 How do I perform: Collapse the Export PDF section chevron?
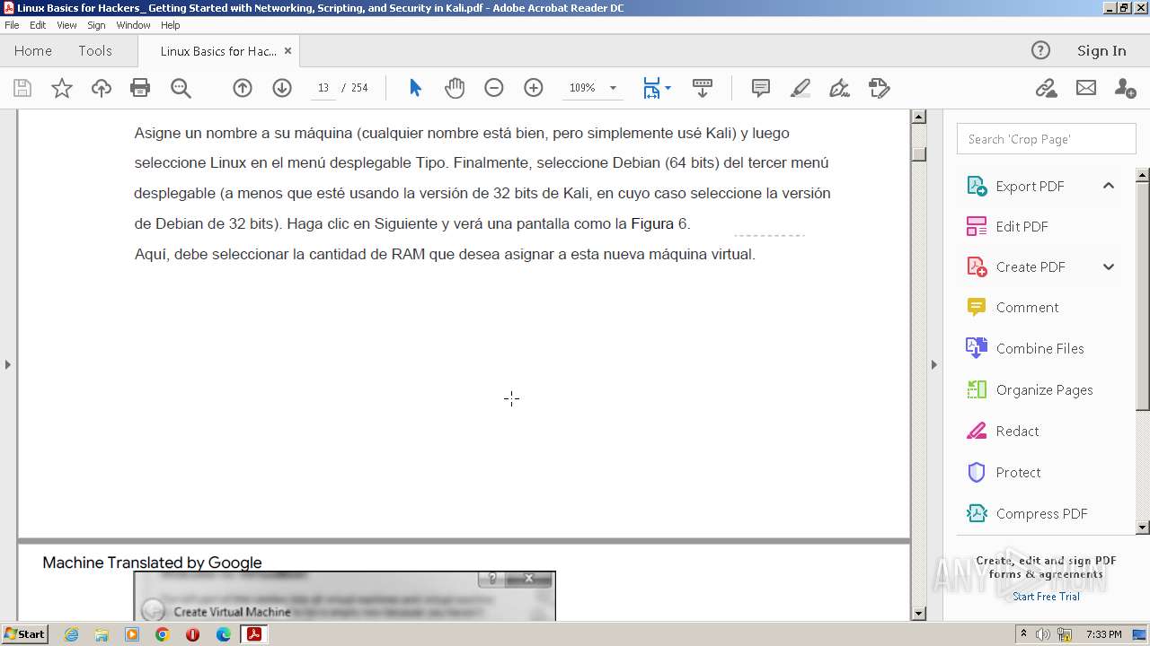(1109, 186)
